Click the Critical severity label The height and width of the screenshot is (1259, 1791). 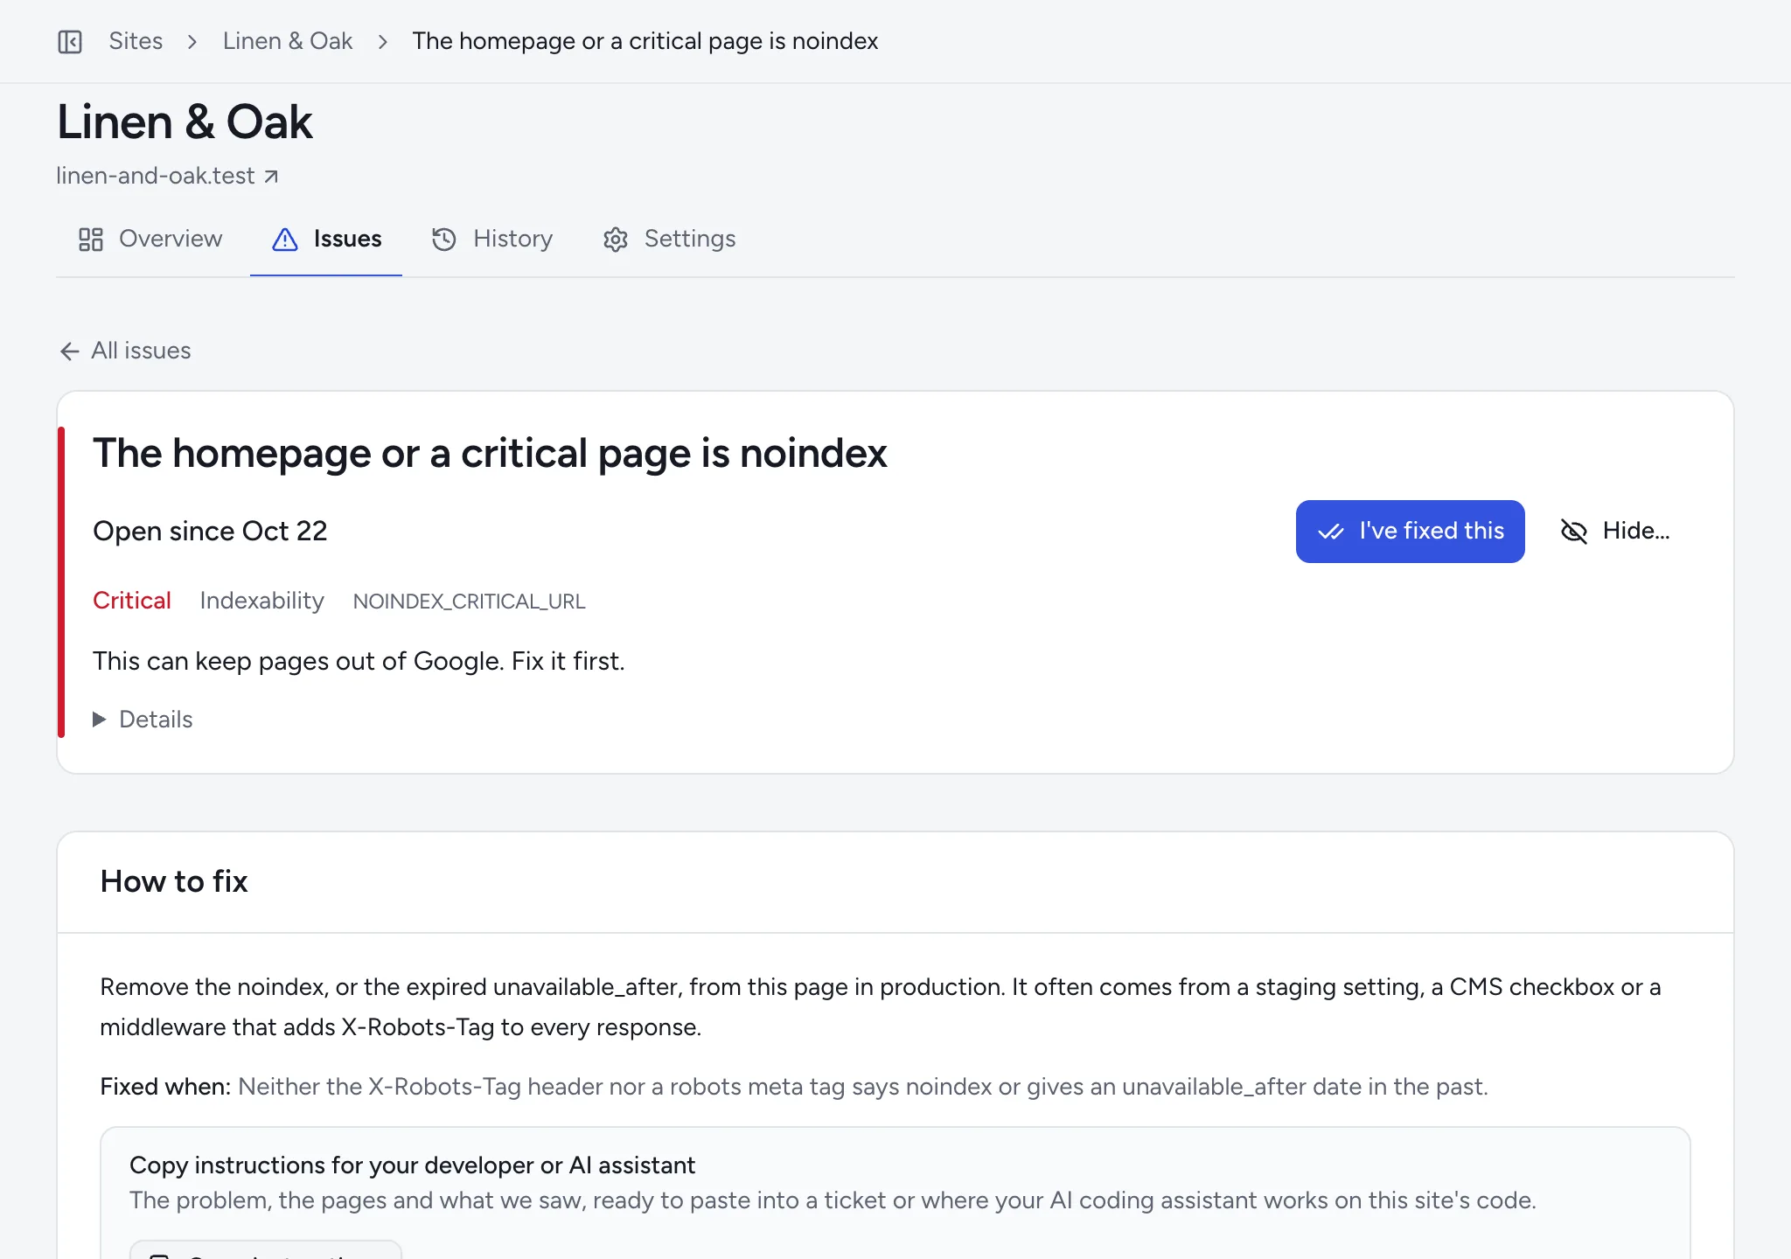tap(132, 601)
